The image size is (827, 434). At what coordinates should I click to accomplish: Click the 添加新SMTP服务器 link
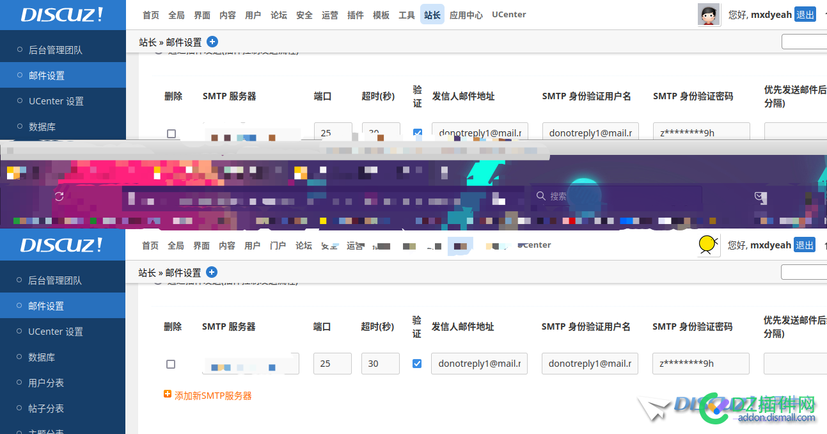[x=213, y=396]
